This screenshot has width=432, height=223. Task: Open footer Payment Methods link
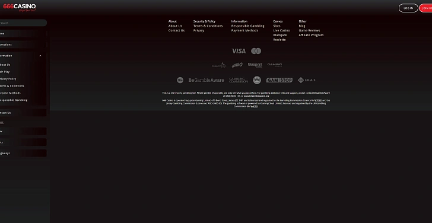click(x=244, y=31)
